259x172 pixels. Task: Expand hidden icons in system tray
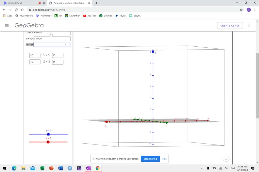(x=202, y=168)
